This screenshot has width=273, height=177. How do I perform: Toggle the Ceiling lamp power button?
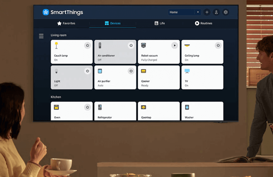pos(218,45)
